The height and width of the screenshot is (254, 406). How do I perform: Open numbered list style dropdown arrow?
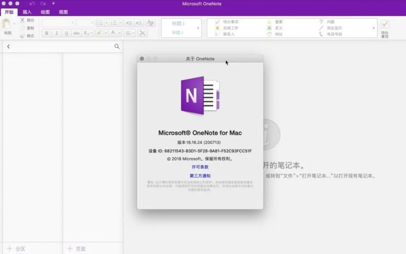click(120, 23)
